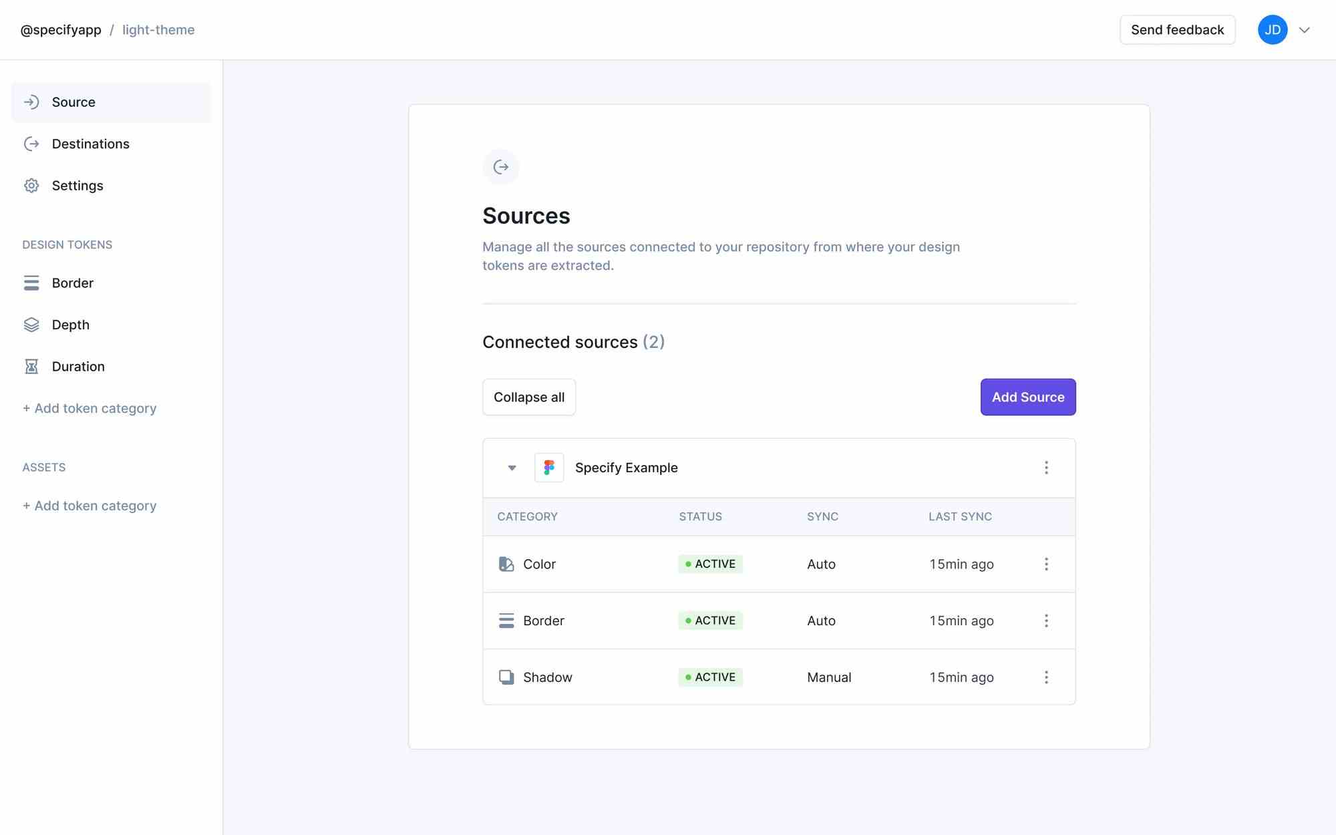Click the Settings gear icon
This screenshot has height=835, width=1336.
[31, 186]
